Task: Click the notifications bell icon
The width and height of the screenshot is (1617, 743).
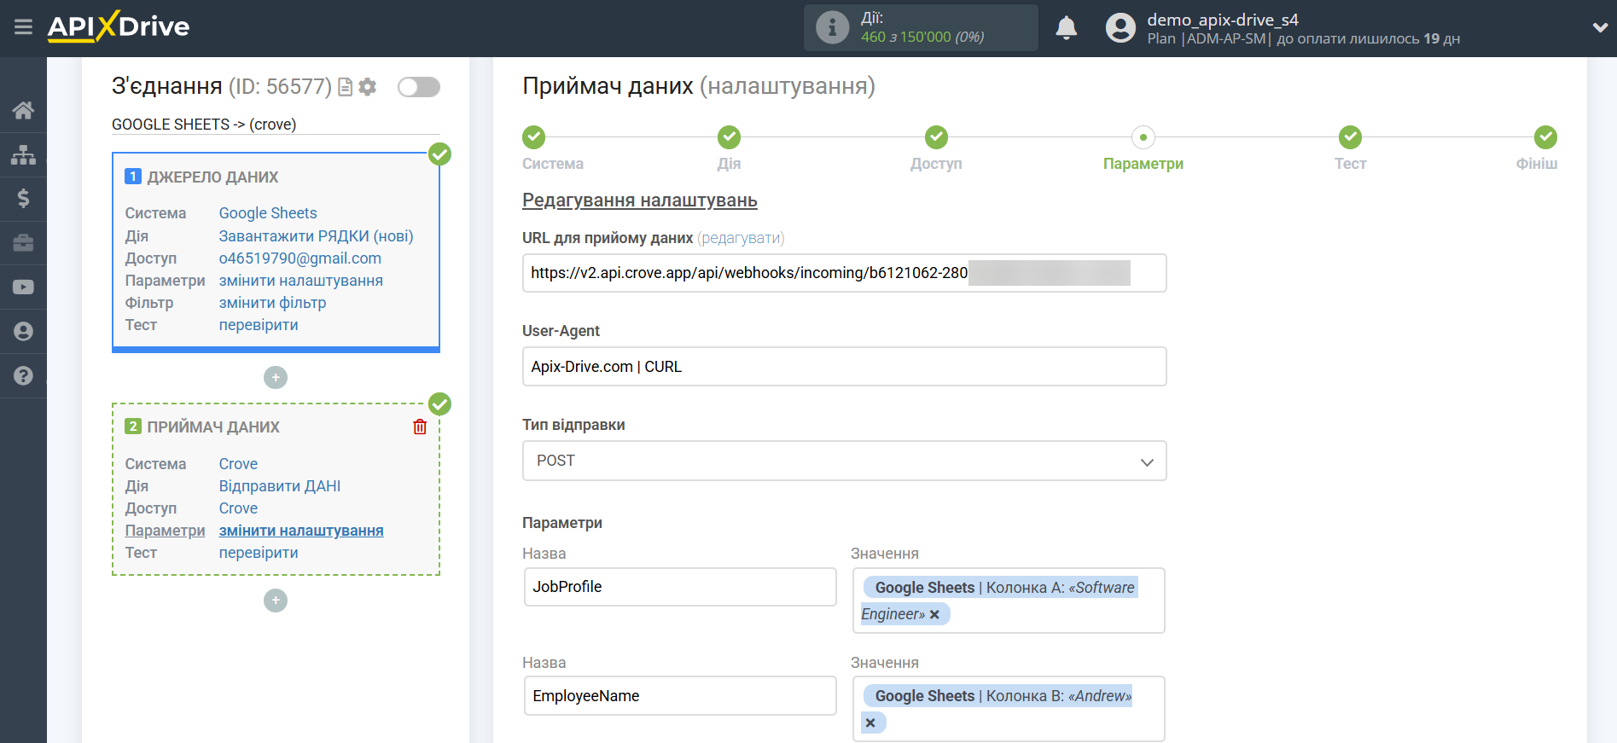Action: pos(1066,28)
